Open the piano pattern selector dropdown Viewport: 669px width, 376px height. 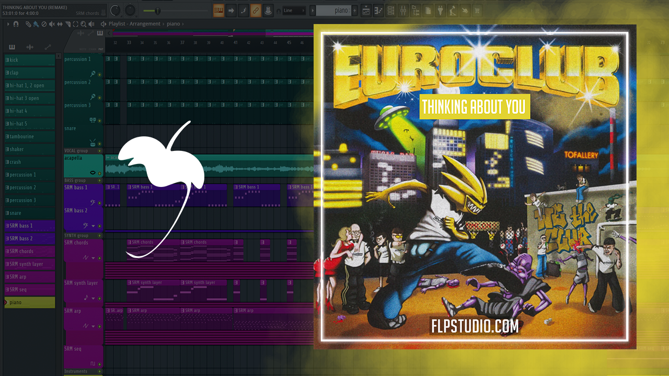tap(334, 10)
